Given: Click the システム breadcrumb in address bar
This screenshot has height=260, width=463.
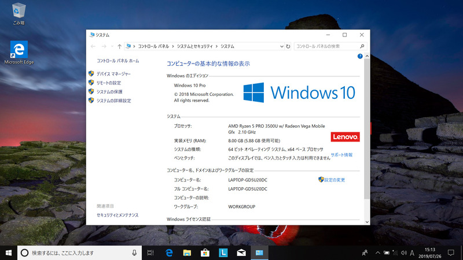Looking at the screenshot, I should pos(227,46).
